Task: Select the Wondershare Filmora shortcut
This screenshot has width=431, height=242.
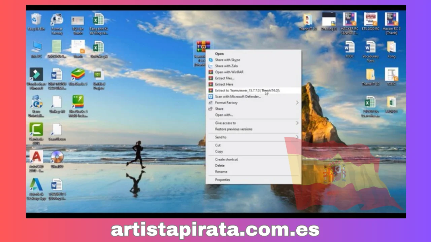Action: pos(36,79)
